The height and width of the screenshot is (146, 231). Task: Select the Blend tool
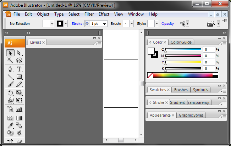[19, 125]
